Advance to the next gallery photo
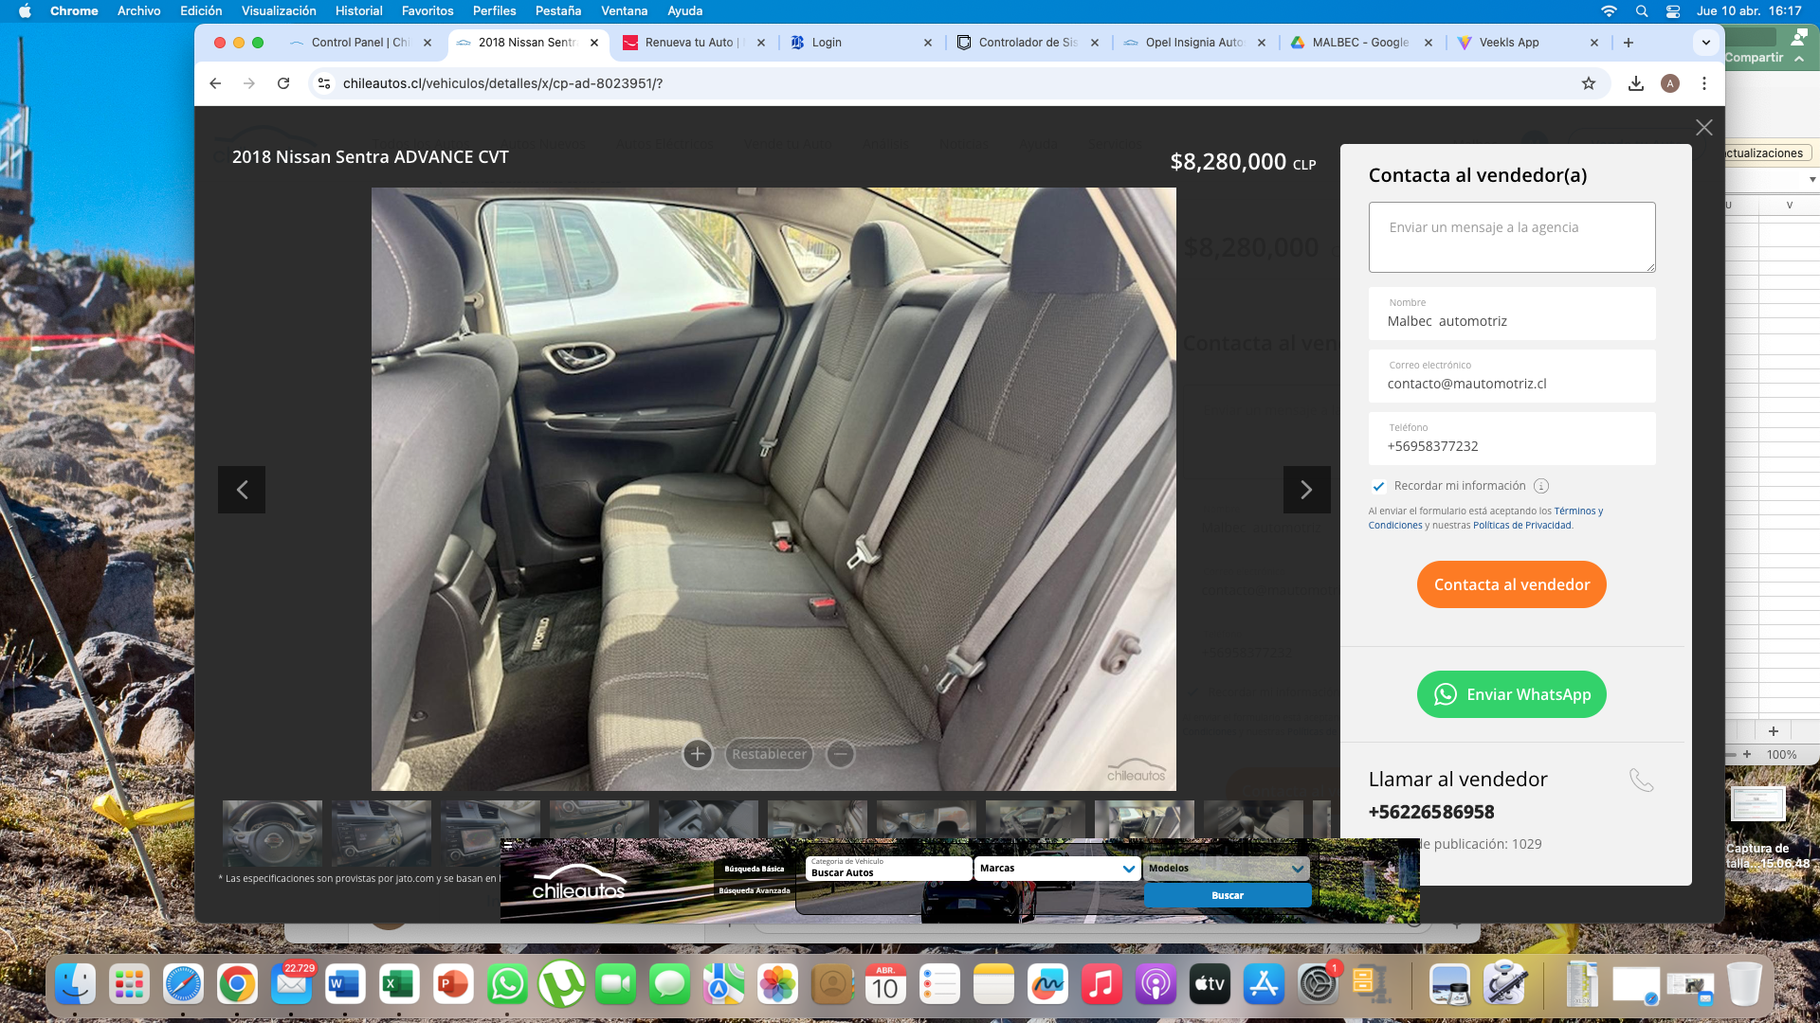 [1306, 490]
